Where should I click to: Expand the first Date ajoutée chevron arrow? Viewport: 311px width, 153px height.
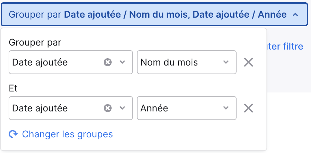122,62
